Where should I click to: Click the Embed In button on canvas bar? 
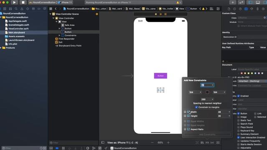tap(218, 142)
